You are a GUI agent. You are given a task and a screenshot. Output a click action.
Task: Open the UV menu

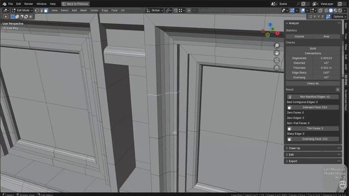click(x=123, y=10)
